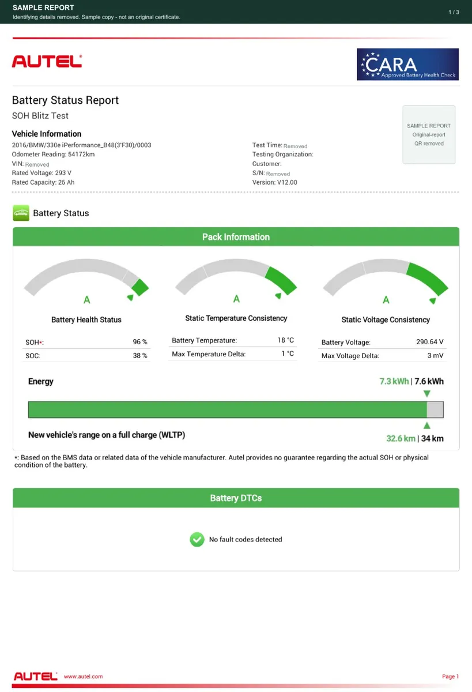Click the up arrow marker below the energy bar

(x=426, y=426)
